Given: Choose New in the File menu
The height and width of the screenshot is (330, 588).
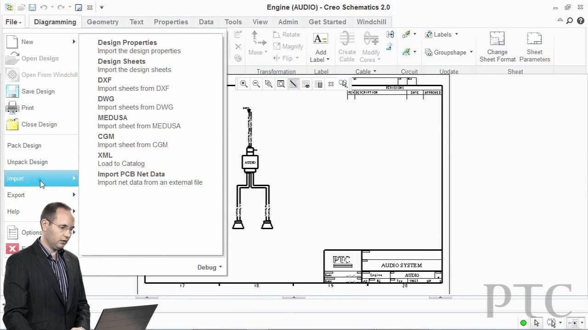Looking at the screenshot, I should click(41, 42).
